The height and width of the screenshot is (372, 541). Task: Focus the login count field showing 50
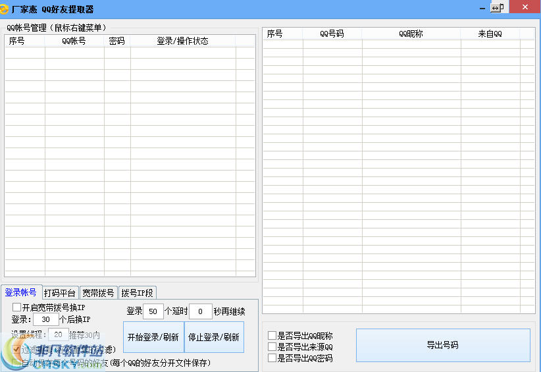[153, 311]
